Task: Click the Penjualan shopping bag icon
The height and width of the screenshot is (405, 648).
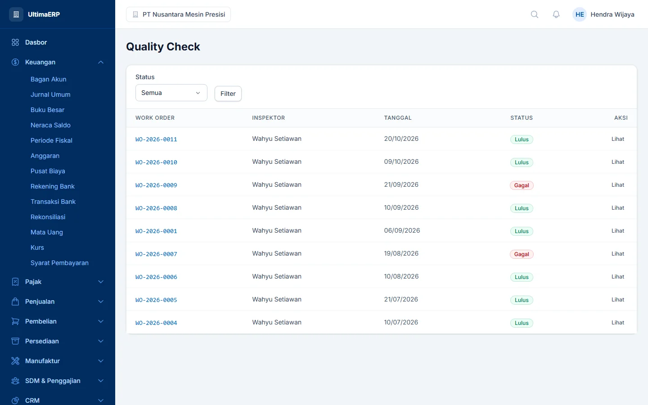Action: click(15, 301)
